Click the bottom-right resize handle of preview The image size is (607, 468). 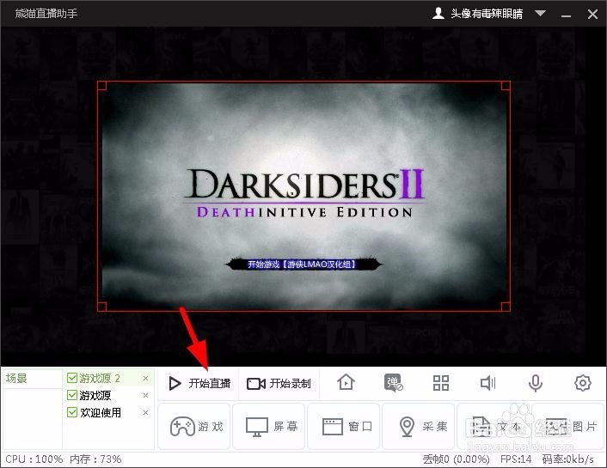[506, 307]
